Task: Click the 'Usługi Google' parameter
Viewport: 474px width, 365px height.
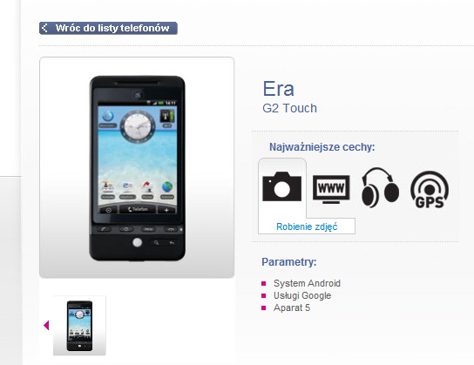Action: (x=302, y=295)
